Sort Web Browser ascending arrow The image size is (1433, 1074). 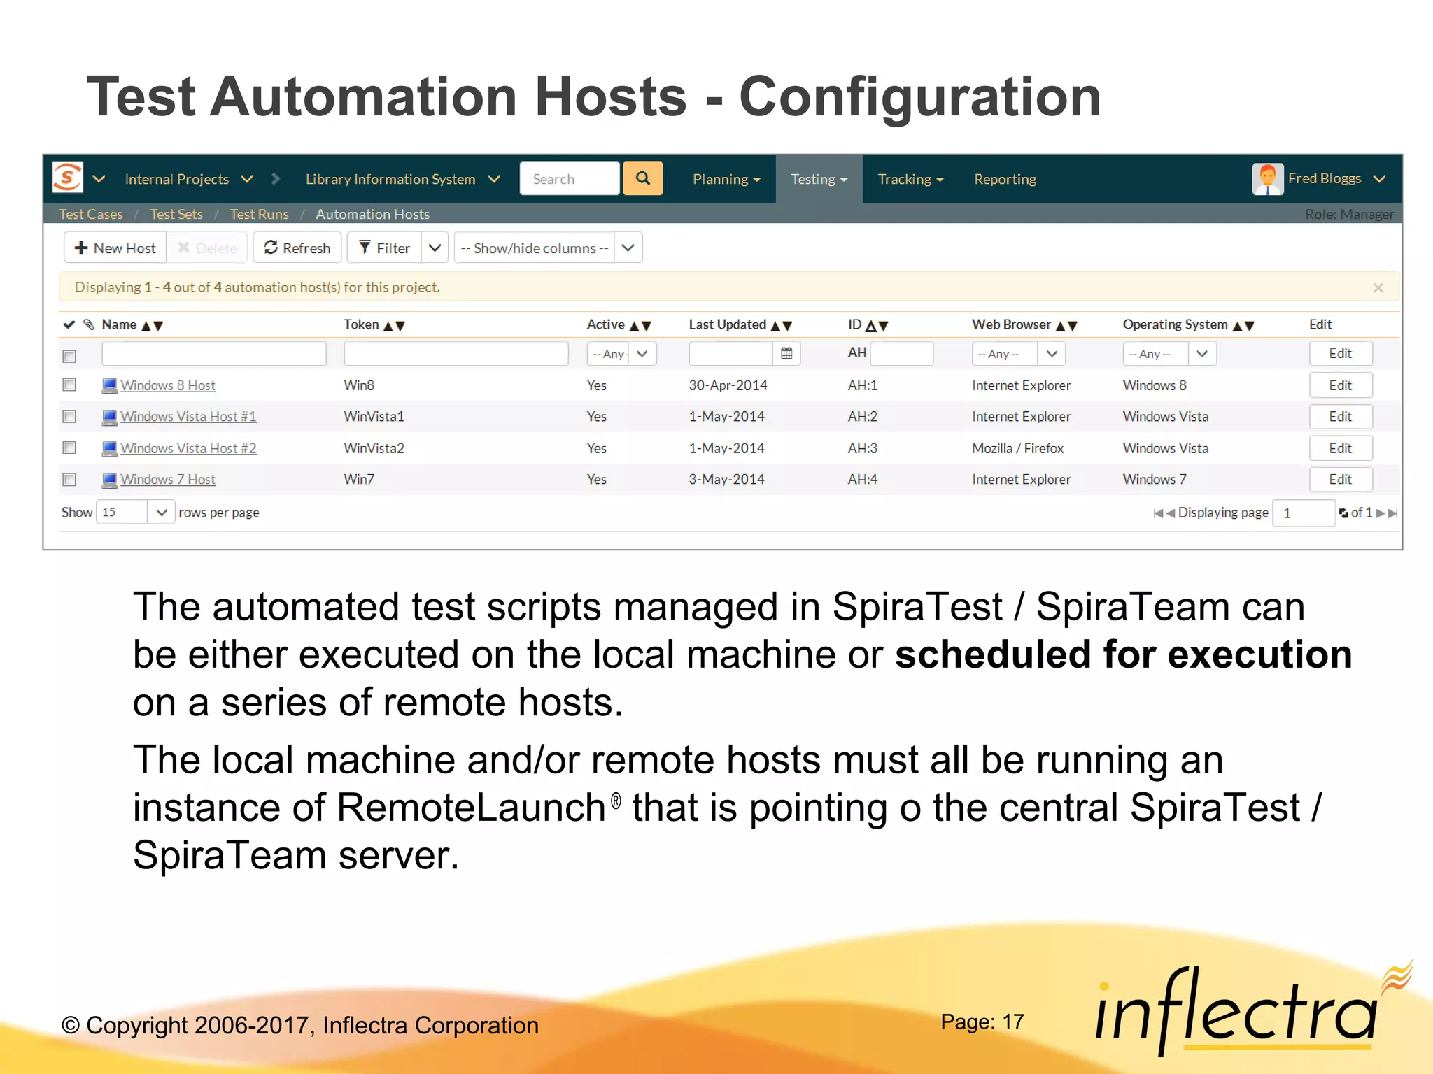[1061, 326]
